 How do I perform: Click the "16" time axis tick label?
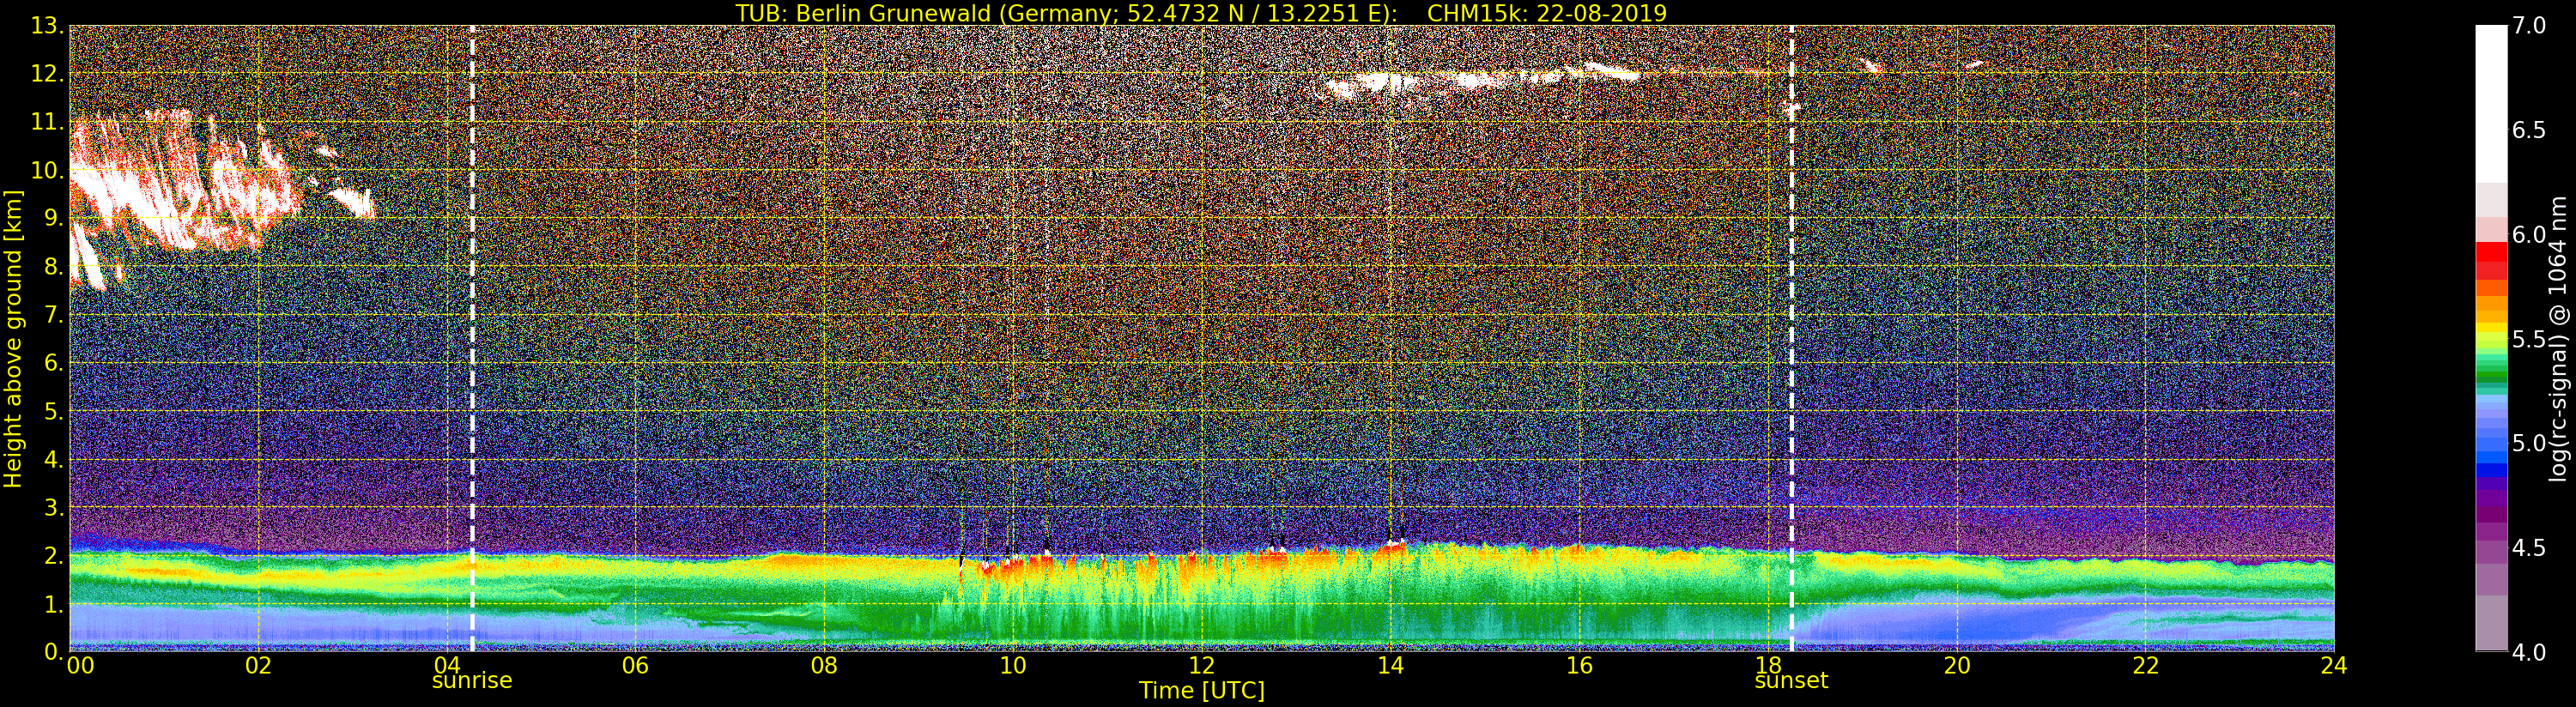(x=1579, y=666)
